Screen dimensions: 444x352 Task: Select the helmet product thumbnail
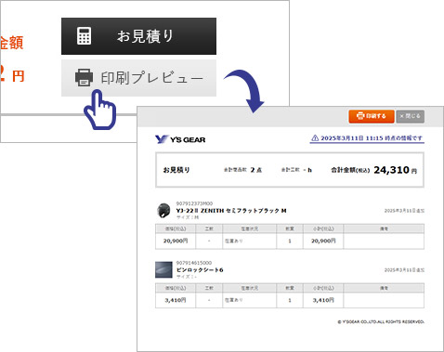coord(163,211)
